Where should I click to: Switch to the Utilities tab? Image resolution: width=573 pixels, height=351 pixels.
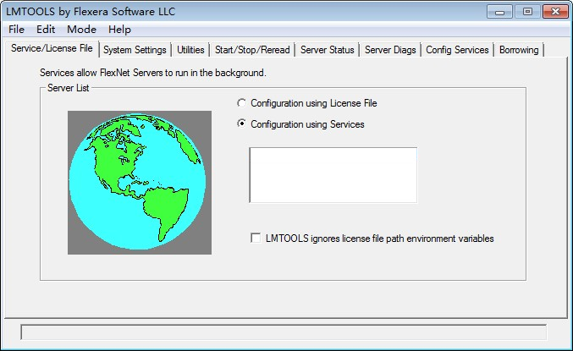[190, 50]
